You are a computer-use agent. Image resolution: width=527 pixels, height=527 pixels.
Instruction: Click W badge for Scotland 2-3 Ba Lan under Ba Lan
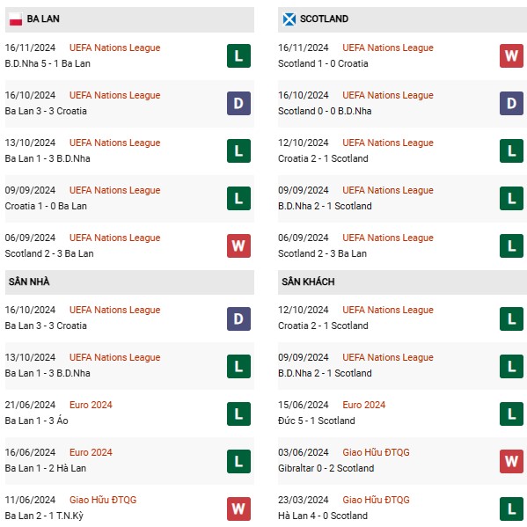(238, 246)
